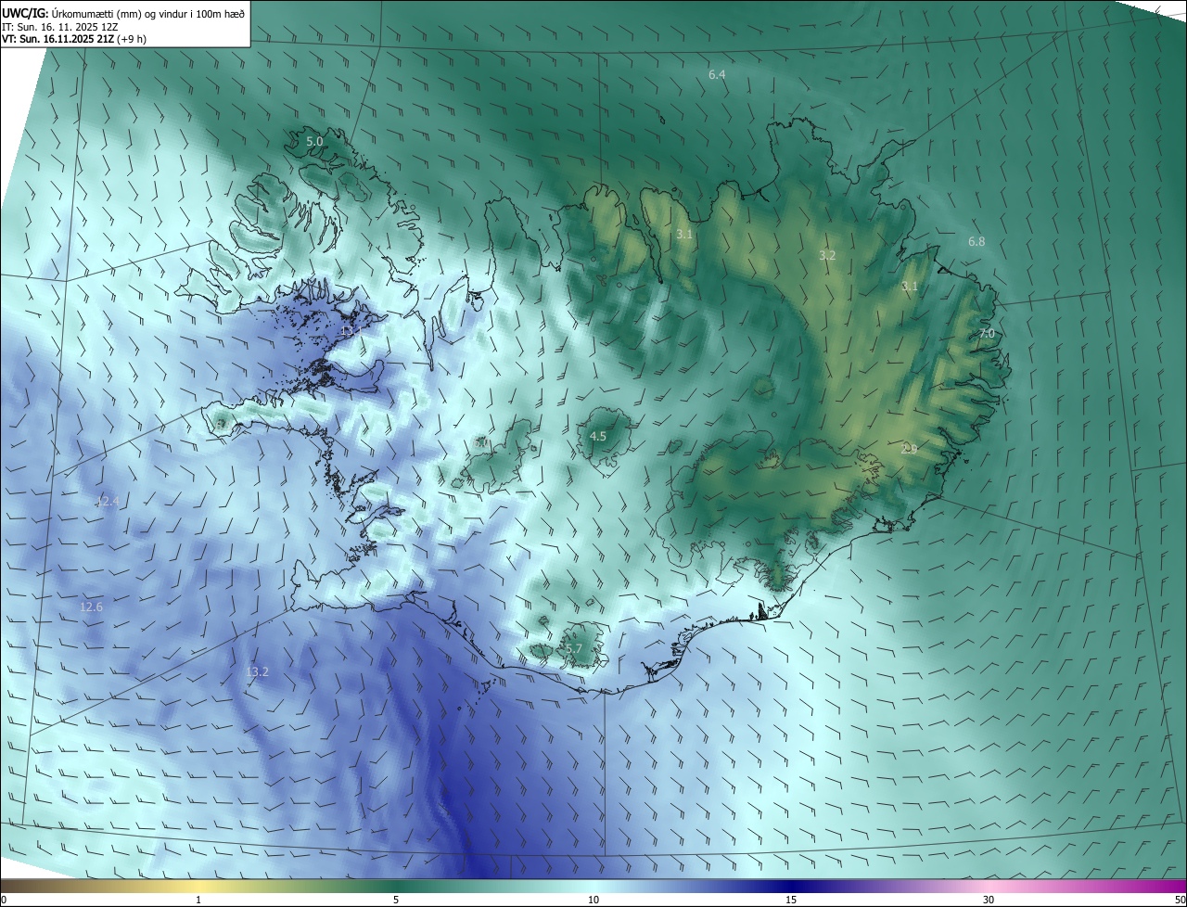
Task: Pick the yellow color band above tick 1
Action: pos(198,885)
